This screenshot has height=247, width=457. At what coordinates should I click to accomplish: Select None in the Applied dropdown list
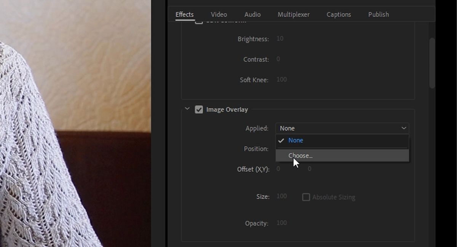pos(296,140)
